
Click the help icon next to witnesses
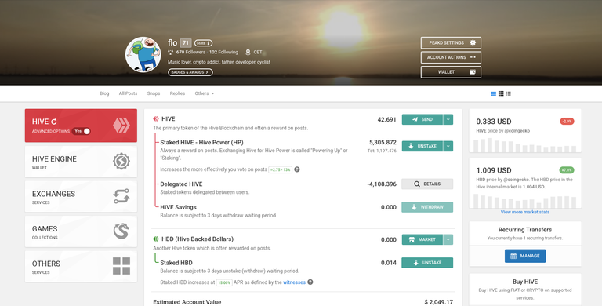tap(310, 282)
